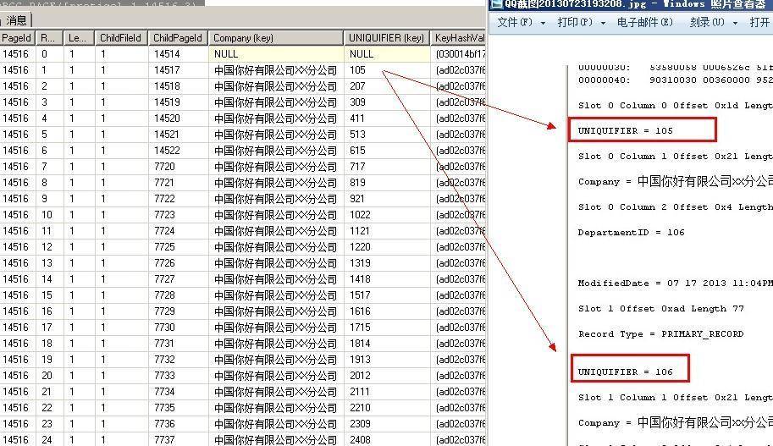Click the Photo Viewer title bar image icon
Viewport: 773px width, 446px height.
(496, 4)
